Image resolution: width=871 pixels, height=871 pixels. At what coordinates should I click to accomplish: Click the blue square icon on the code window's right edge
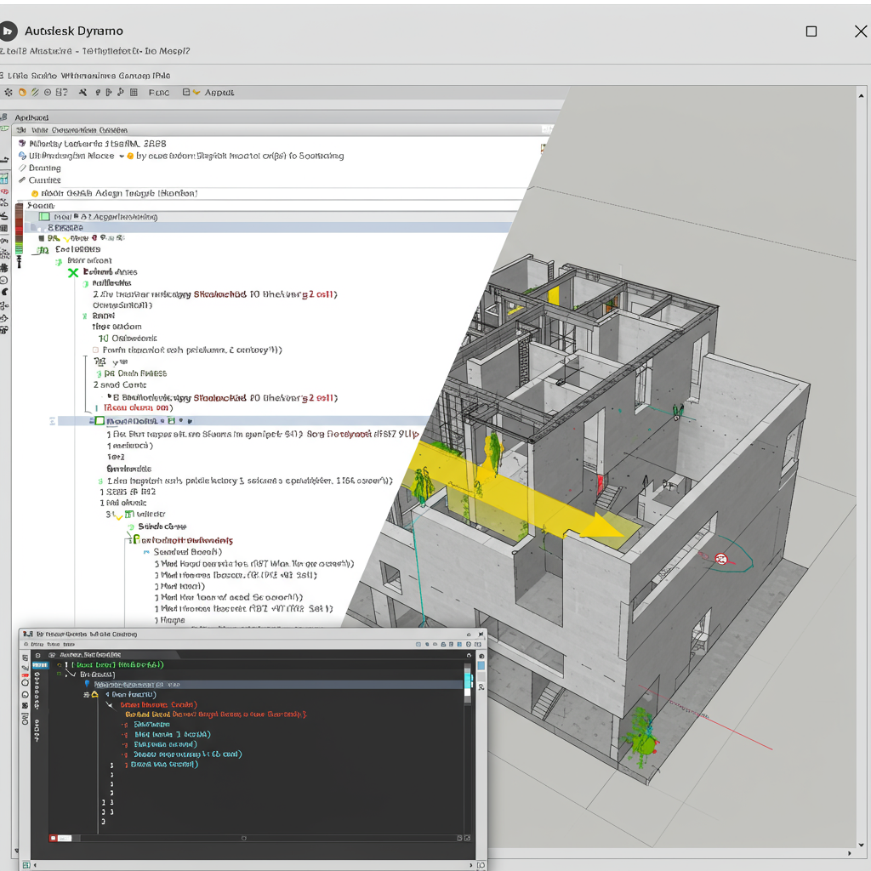tap(481, 665)
